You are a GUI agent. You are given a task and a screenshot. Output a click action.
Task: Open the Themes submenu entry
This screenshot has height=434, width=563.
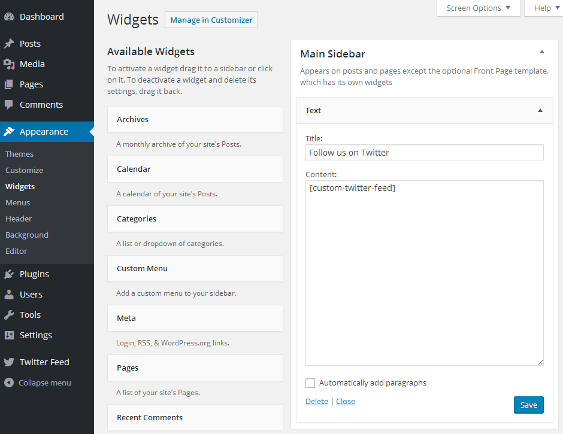coord(19,154)
